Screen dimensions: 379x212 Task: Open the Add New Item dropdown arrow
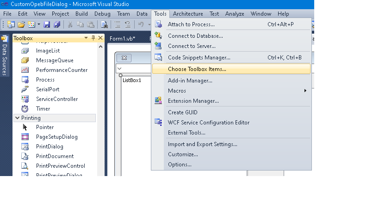(x=39, y=24)
